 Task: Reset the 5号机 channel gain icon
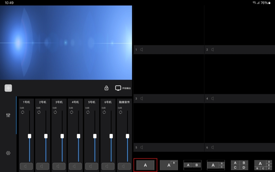(88, 112)
